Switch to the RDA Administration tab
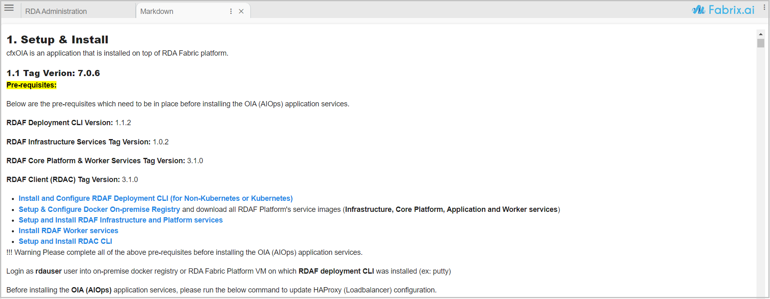770x299 pixels. pyautogui.click(x=56, y=11)
